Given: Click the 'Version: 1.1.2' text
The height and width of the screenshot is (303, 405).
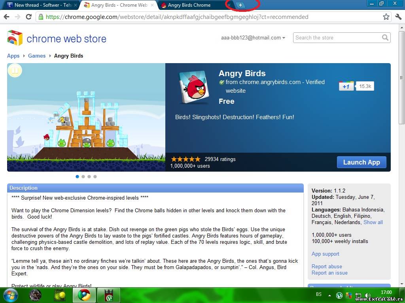Looking at the screenshot, I should pos(328,191).
